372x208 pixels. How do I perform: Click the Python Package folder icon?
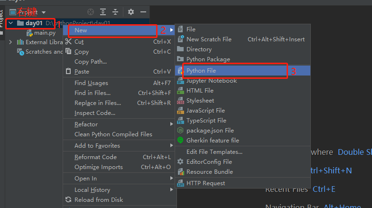point(180,59)
